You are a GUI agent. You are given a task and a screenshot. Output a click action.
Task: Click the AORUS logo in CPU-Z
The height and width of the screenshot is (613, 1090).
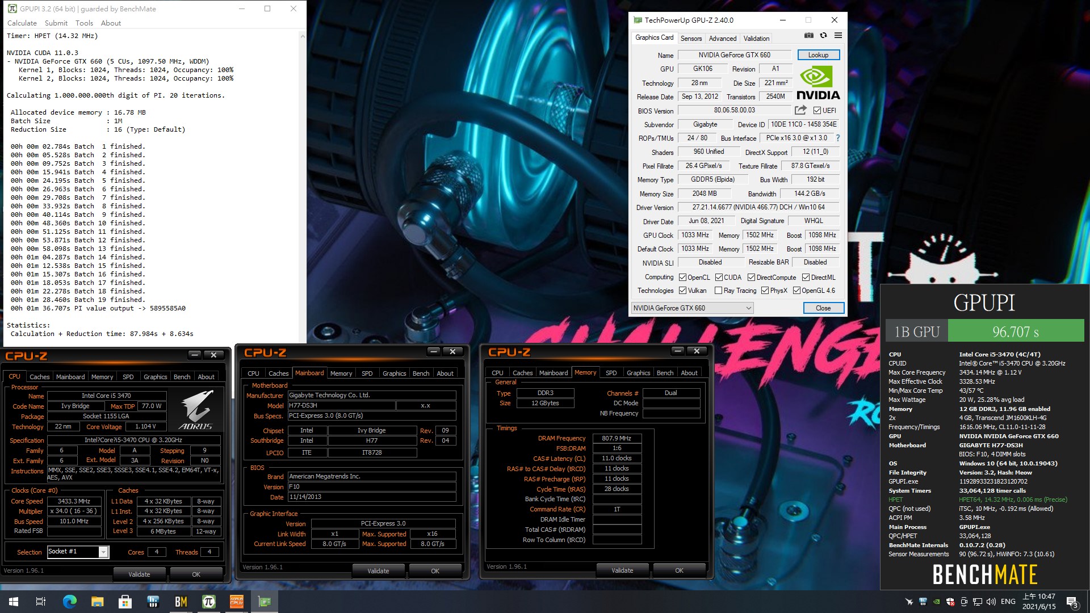(x=195, y=410)
